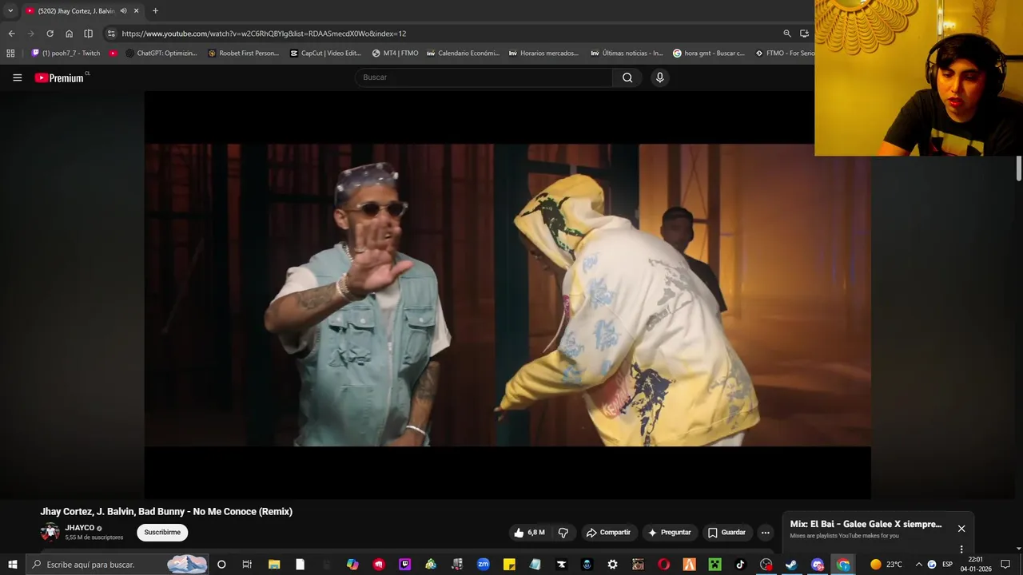Image resolution: width=1023 pixels, height=575 pixels.
Task: Open the apps grid in bookmarks bar
Action: (x=10, y=54)
